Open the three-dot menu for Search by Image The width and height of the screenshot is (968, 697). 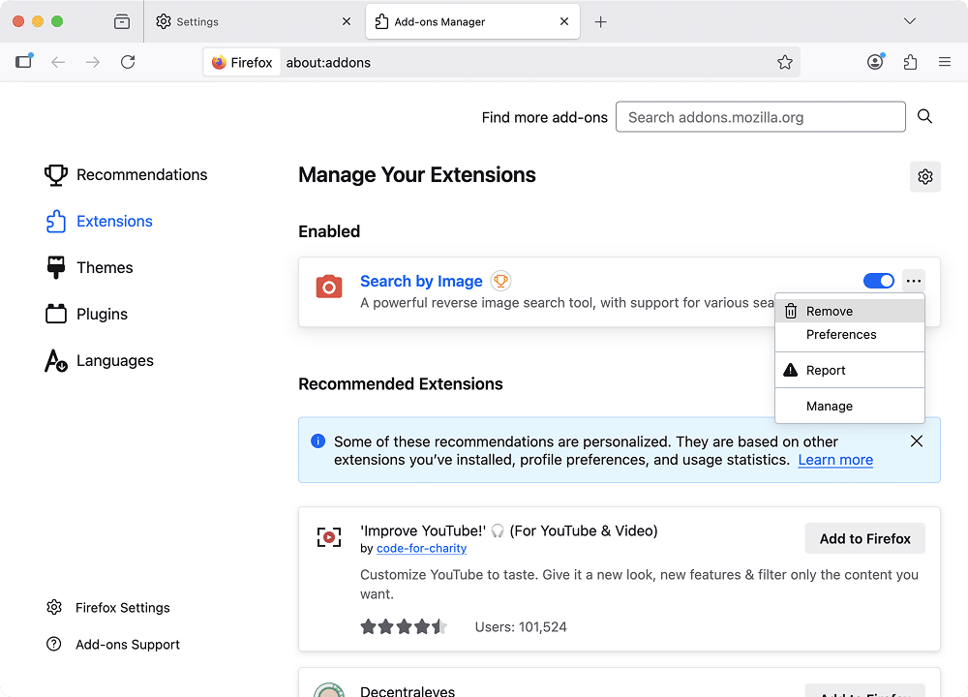click(x=913, y=280)
